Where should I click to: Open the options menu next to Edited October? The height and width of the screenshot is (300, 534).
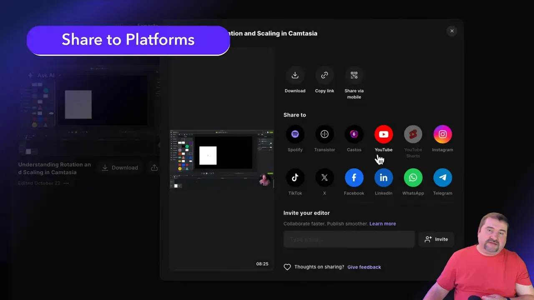pos(66,183)
